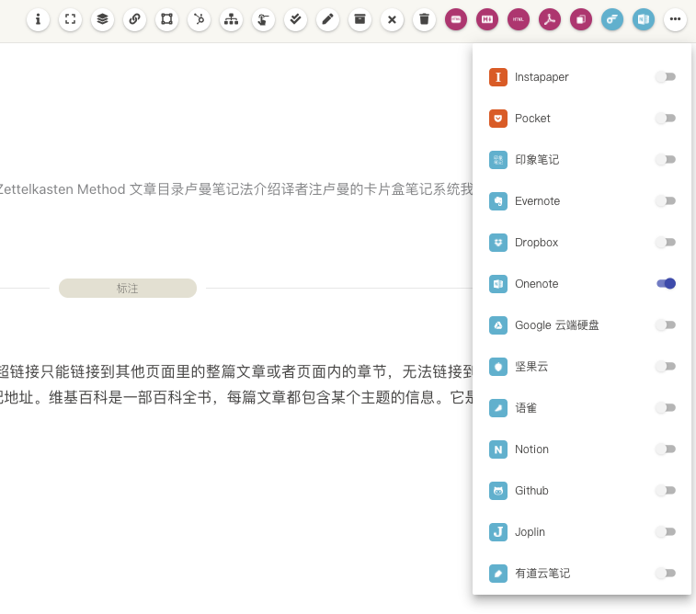Viewport: 696px width, 614px height.
Task: Export as PDF with the Acrobat icon
Action: pos(550,19)
